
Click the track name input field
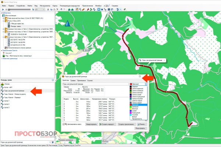(95, 84)
